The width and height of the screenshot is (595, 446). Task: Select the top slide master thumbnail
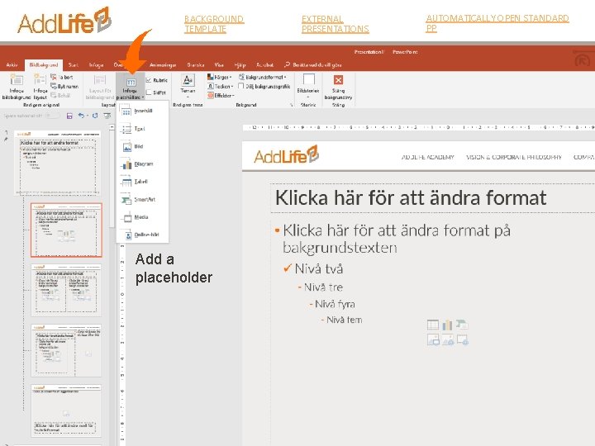click(58, 163)
